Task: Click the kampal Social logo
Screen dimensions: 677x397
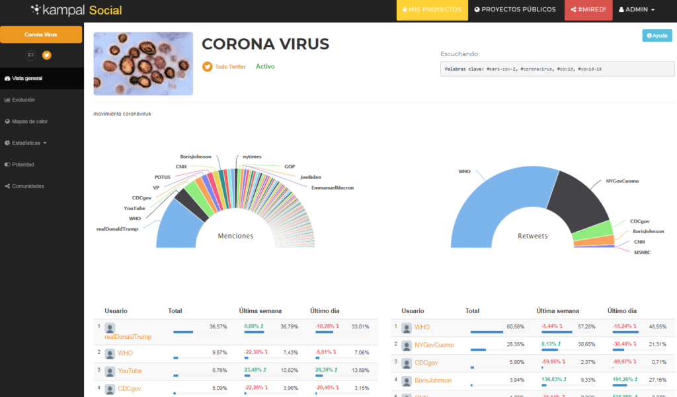Action: (77, 9)
